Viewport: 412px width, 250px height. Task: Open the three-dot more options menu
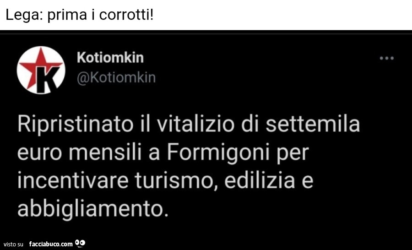point(386,58)
